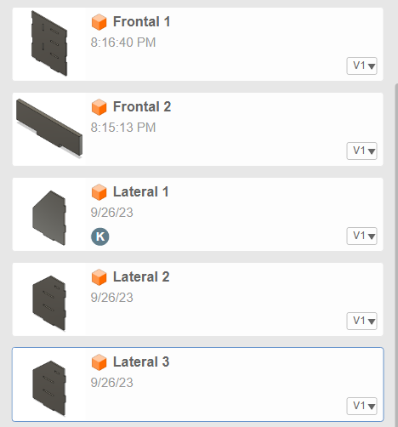This screenshot has width=398, height=427.
Task: Click the Lateral 3 part thumbnail
Action: point(49,388)
